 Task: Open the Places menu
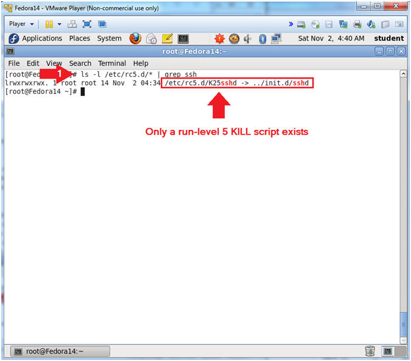(x=79, y=38)
